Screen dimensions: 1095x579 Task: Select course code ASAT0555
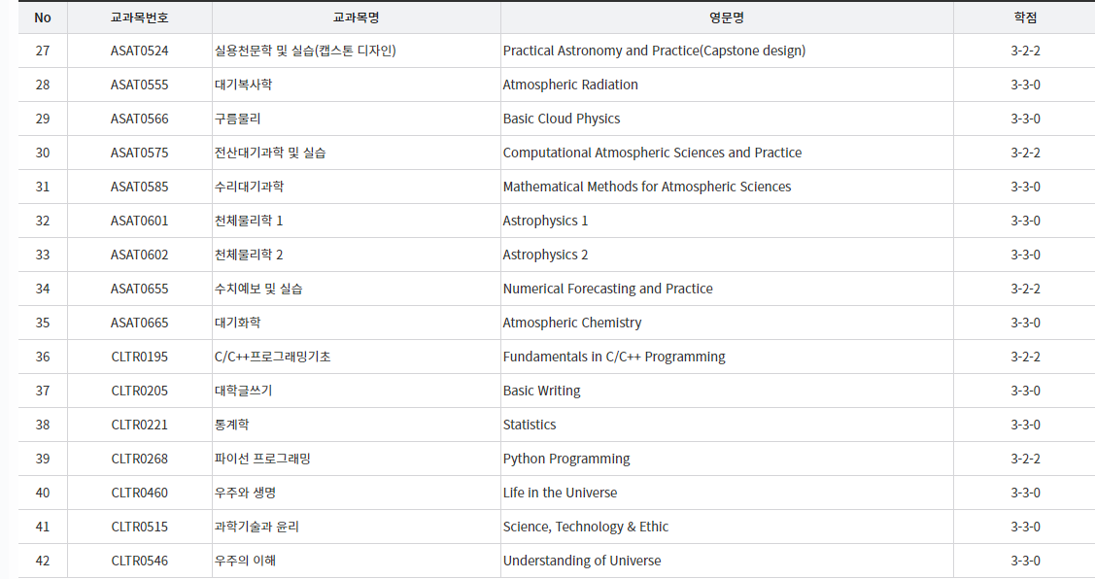[x=140, y=85]
